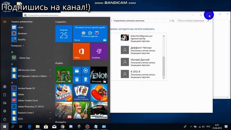Click the Играйте tile group header

59,63
